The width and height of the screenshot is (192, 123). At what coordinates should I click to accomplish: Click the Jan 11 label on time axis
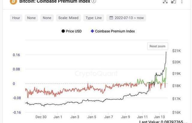point(142,117)
